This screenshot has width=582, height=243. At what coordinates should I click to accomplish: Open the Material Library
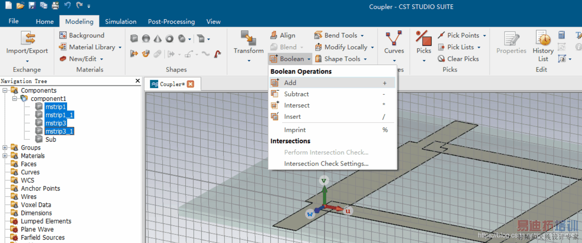tap(90, 47)
